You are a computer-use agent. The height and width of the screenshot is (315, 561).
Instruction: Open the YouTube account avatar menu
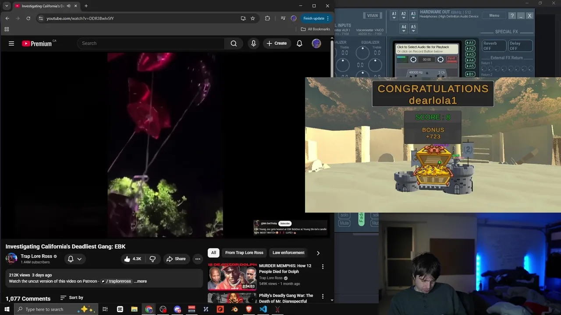[x=316, y=43]
